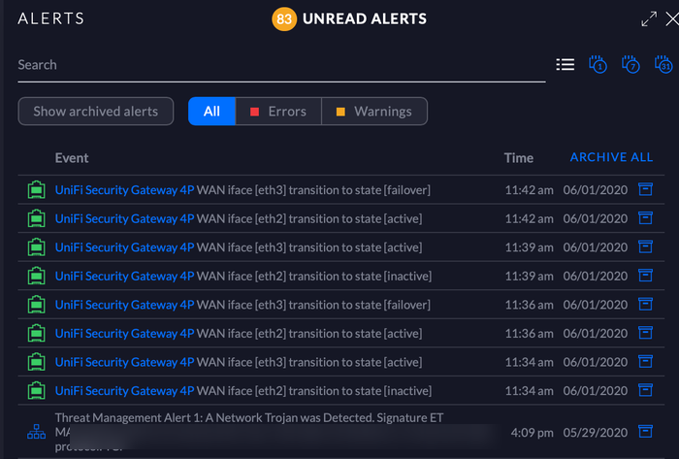The width and height of the screenshot is (679, 459).
Task: Open UniFi Security Gateway 4P link at 11:36 eth2 active
Action: [x=125, y=334]
